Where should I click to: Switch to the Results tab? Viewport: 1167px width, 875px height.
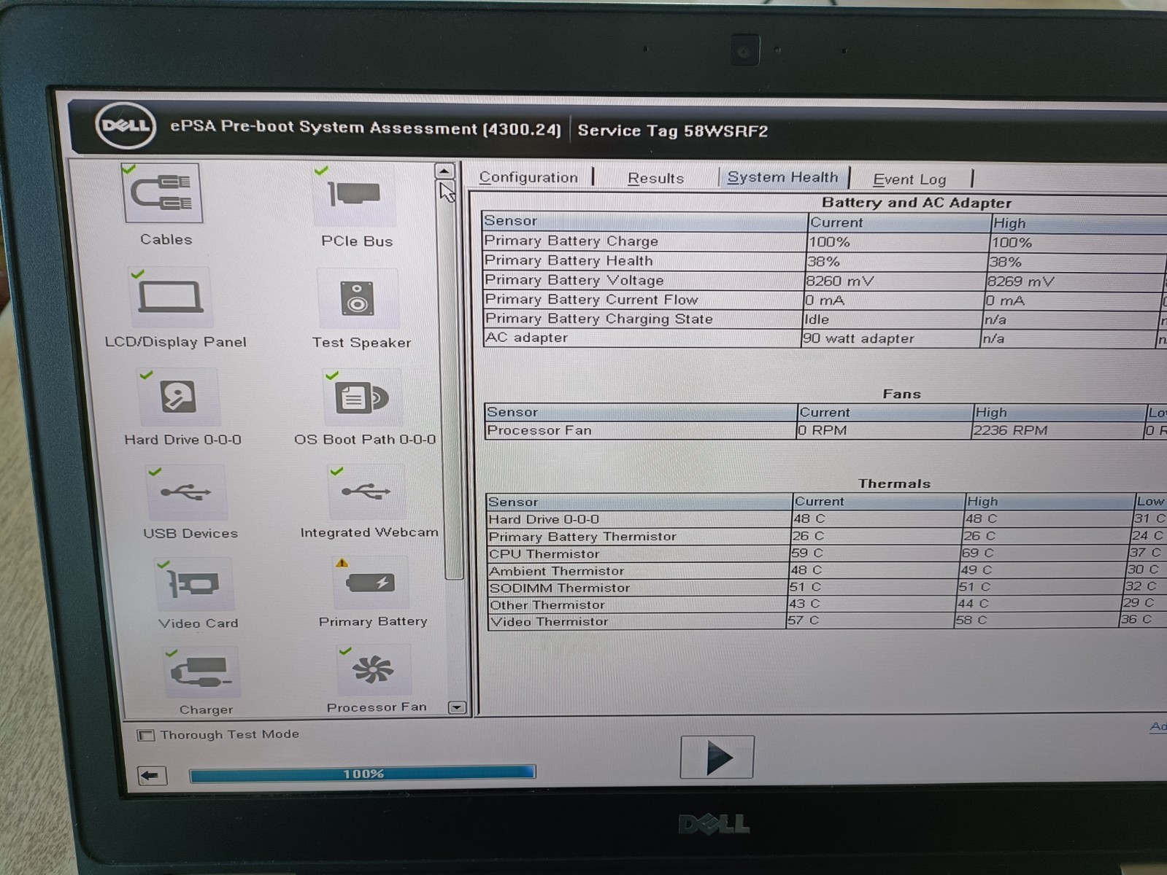[655, 178]
